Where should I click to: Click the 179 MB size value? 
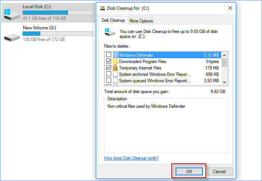coord(212,68)
